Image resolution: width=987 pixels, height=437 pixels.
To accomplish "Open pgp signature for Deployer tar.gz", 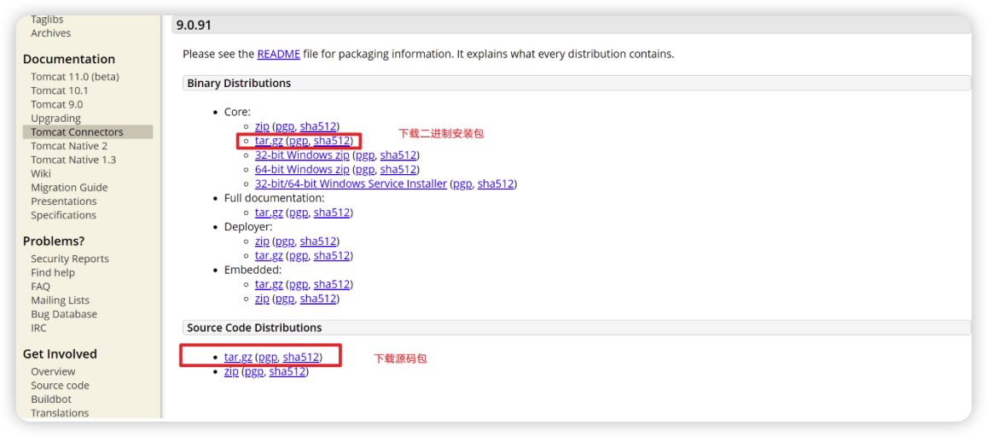I will pos(299,256).
